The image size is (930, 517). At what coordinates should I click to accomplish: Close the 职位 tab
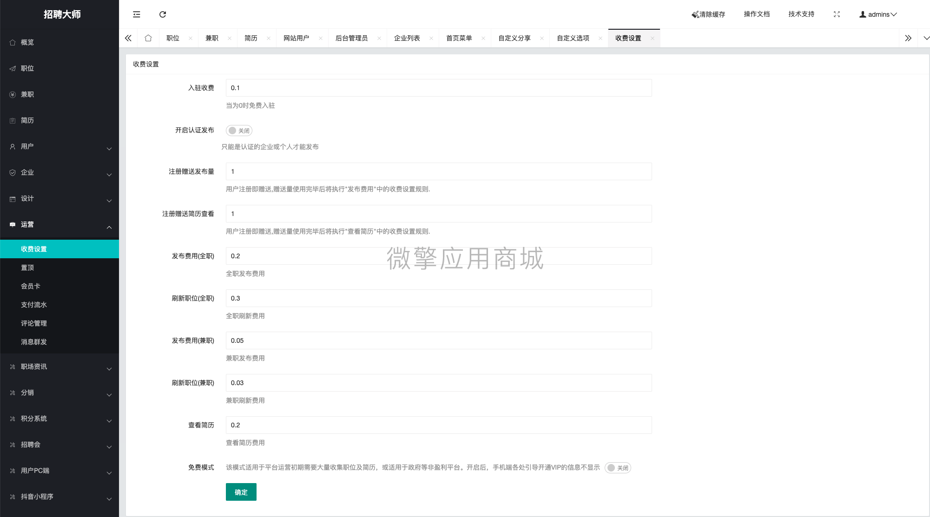click(191, 38)
